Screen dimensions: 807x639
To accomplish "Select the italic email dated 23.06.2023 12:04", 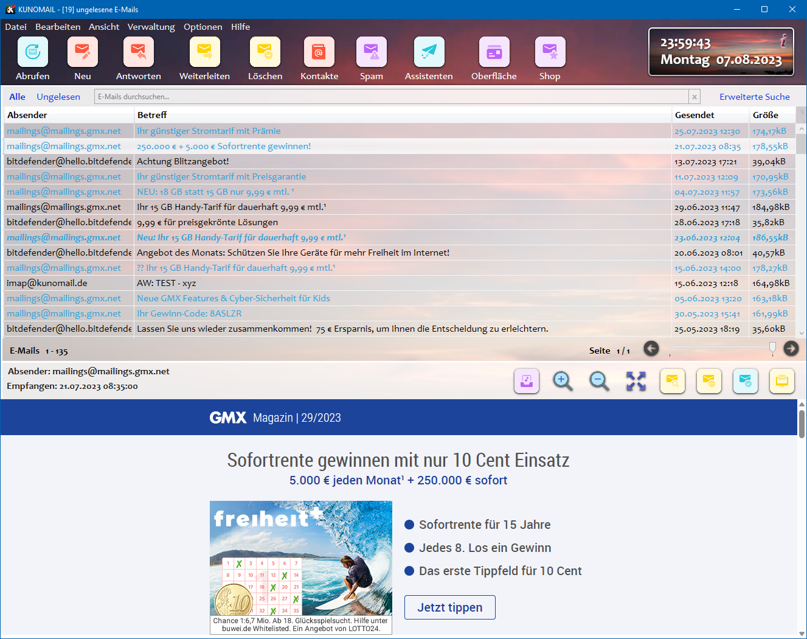I will pos(400,237).
